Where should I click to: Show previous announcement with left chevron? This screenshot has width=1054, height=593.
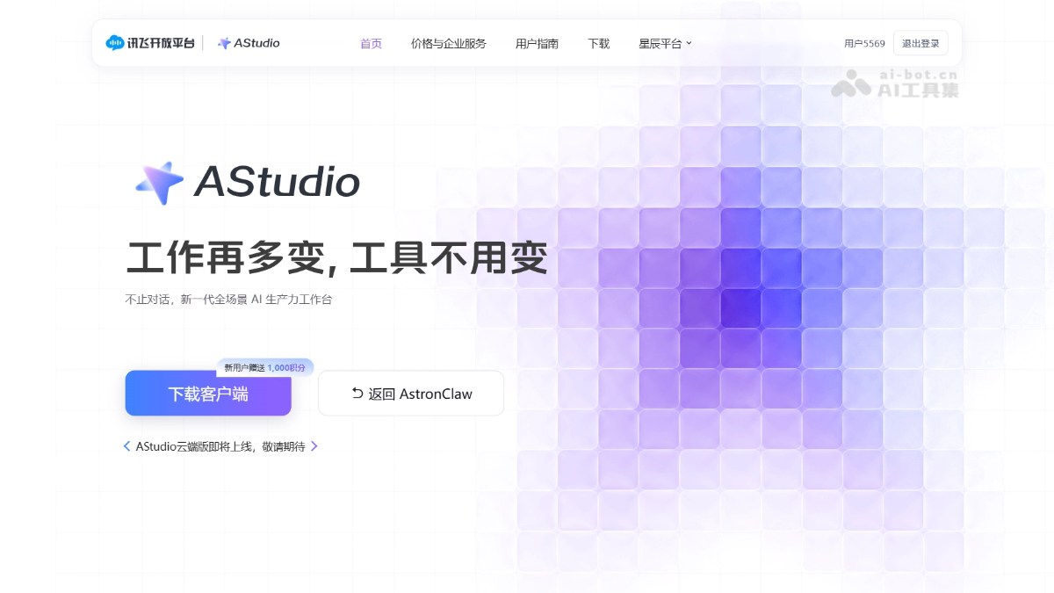126,446
